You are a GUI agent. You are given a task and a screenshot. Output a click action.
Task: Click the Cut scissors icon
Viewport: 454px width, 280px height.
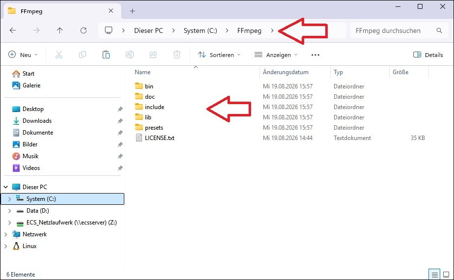point(59,55)
